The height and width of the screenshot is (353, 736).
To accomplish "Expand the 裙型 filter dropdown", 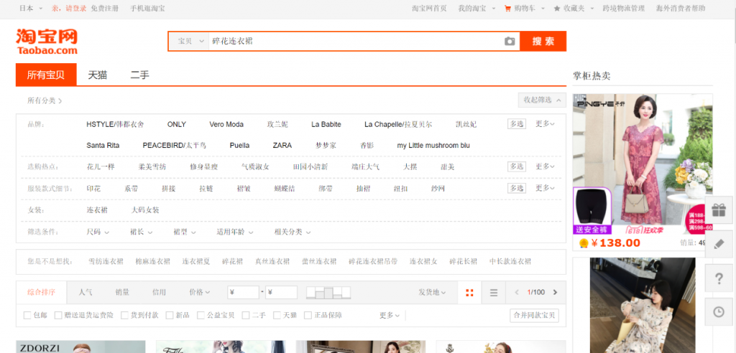I will [x=185, y=232].
